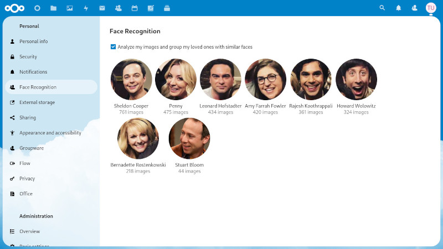Click the Personal info person icon
This screenshot has width=443, height=249.
coord(12,41)
